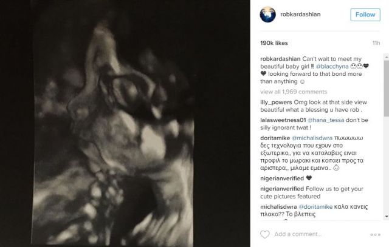Screen dimensions: 389x247
Task: Open the @blacchyna mention link
Action: (x=332, y=66)
